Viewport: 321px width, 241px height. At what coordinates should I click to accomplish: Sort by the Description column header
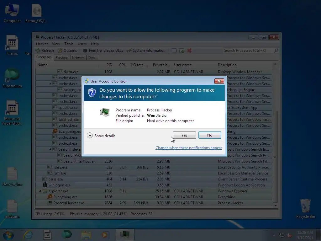click(244, 65)
